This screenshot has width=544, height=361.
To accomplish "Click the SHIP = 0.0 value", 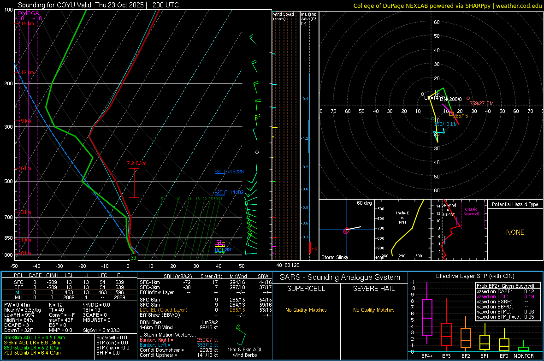I will [108, 353].
